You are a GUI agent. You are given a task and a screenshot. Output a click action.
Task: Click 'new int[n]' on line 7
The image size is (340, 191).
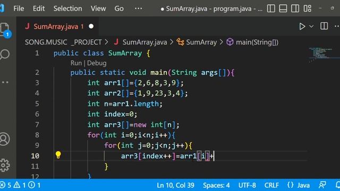pos(155,125)
